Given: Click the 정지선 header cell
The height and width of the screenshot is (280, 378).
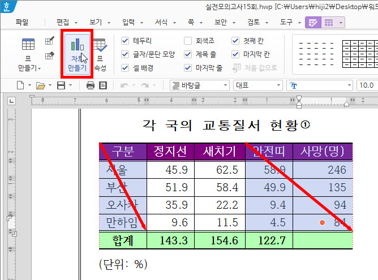Looking at the screenshot, I should pos(170,152).
